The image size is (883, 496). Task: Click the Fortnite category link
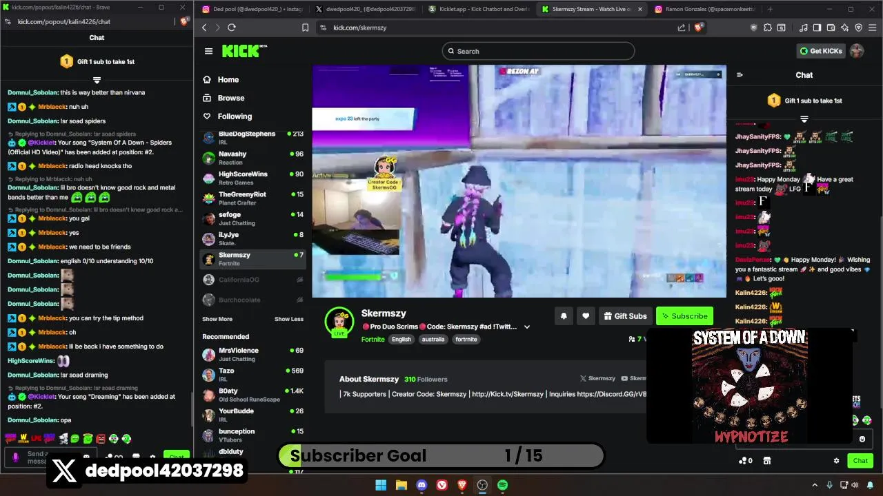(x=373, y=339)
